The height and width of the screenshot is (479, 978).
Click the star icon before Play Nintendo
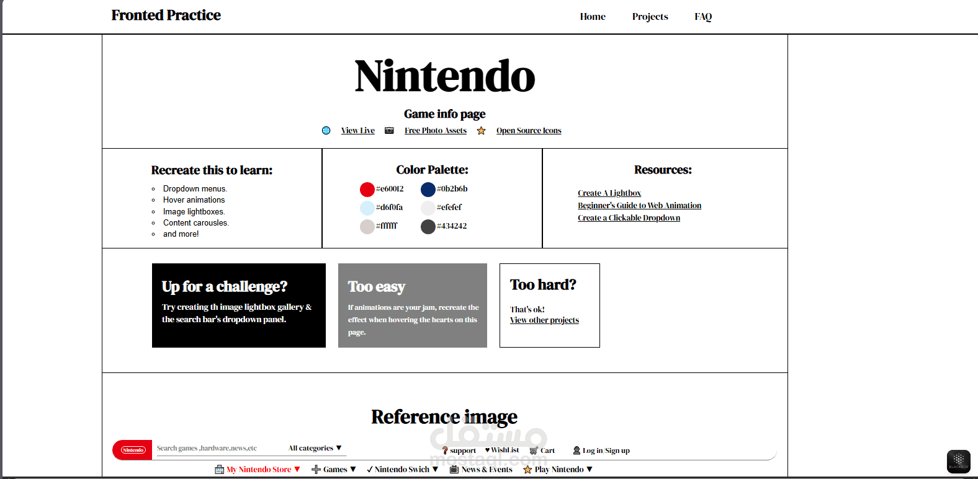pyautogui.click(x=527, y=469)
